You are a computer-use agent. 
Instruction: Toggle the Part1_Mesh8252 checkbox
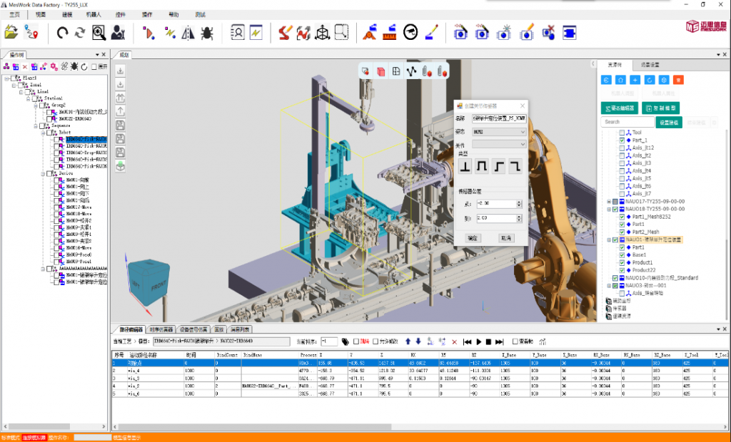click(x=622, y=217)
